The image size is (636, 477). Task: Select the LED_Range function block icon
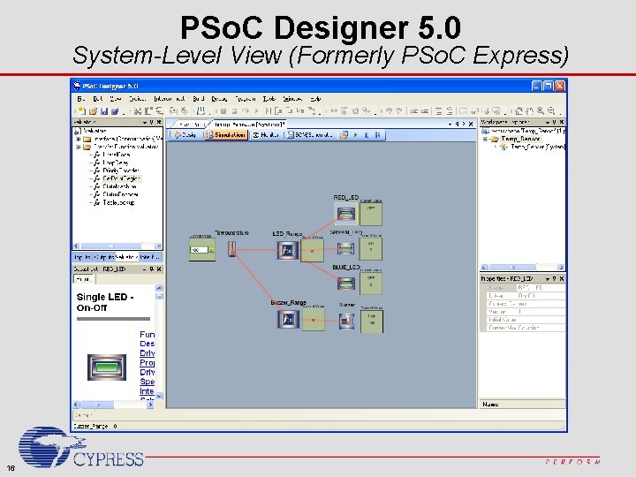(288, 250)
